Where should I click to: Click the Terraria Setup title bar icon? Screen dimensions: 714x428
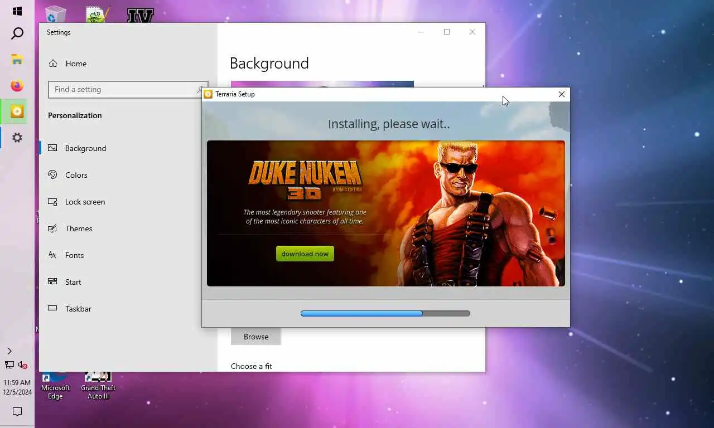208,94
